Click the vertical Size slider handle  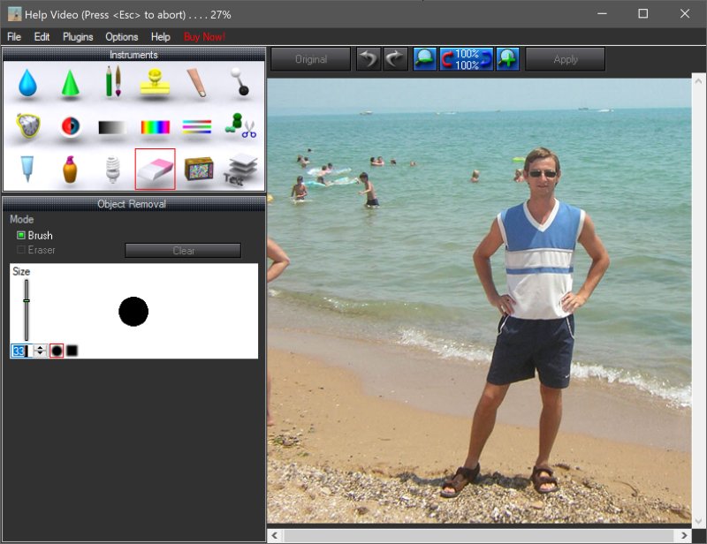27,301
